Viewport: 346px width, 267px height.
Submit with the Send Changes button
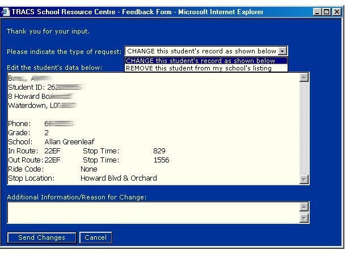[x=41, y=237]
